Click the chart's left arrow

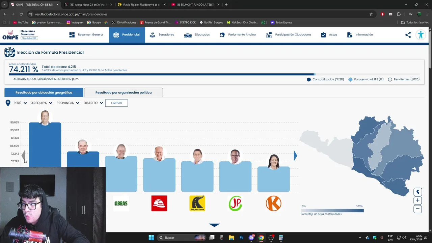coord(23,156)
